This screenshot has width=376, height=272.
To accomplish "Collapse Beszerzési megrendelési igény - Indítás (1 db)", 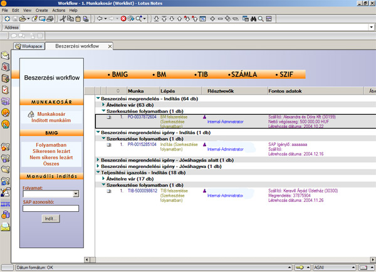I will pos(98,132).
